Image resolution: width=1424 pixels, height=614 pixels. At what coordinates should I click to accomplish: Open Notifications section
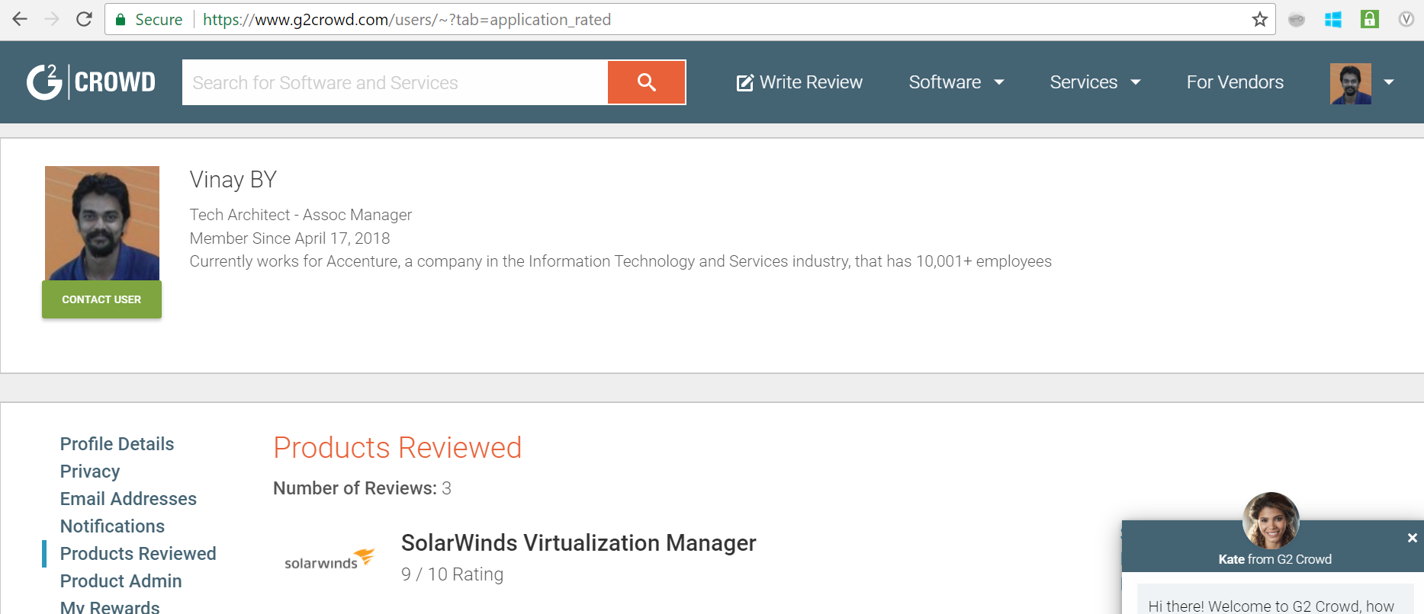112,526
